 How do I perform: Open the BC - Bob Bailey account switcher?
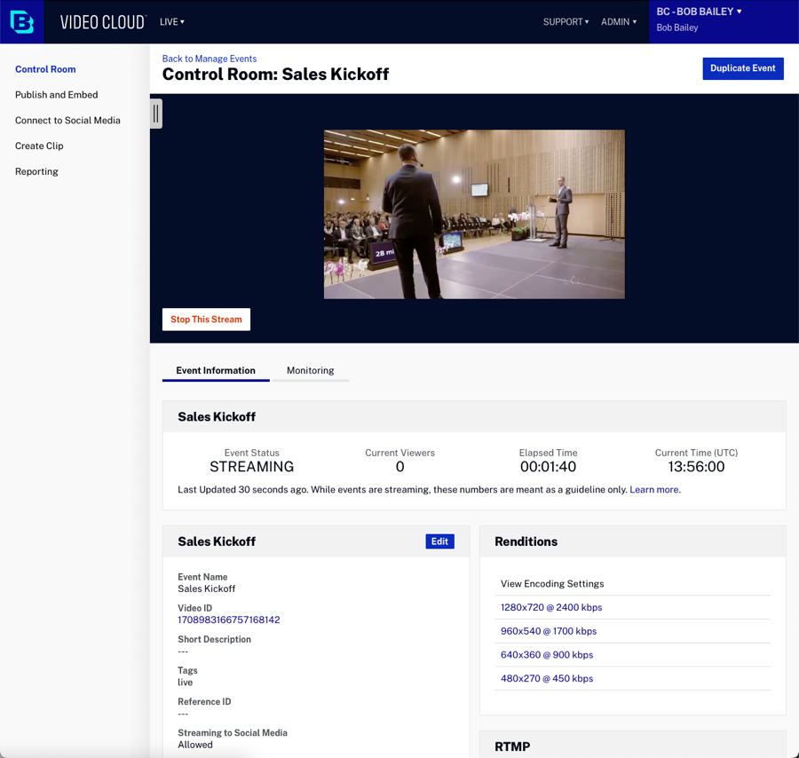pos(699,12)
